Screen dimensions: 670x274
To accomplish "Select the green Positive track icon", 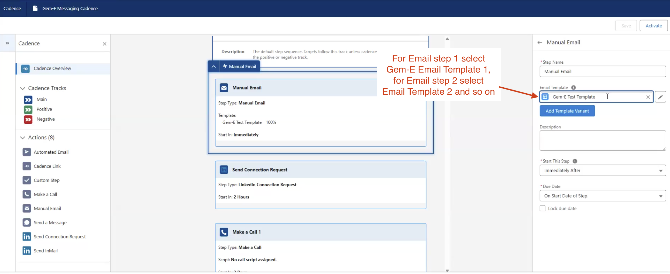I will click(28, 109).
